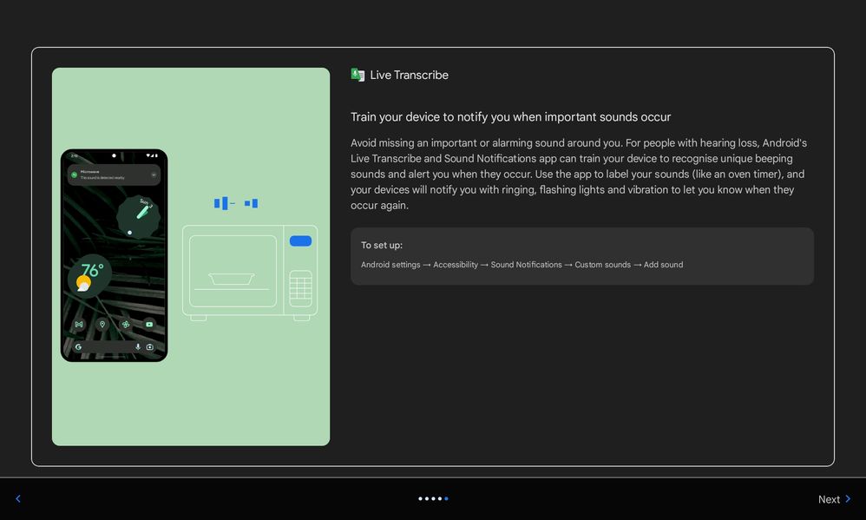The image size is (866, 520).
Task: Click the Next button
Action: click(x=834, y=499)
